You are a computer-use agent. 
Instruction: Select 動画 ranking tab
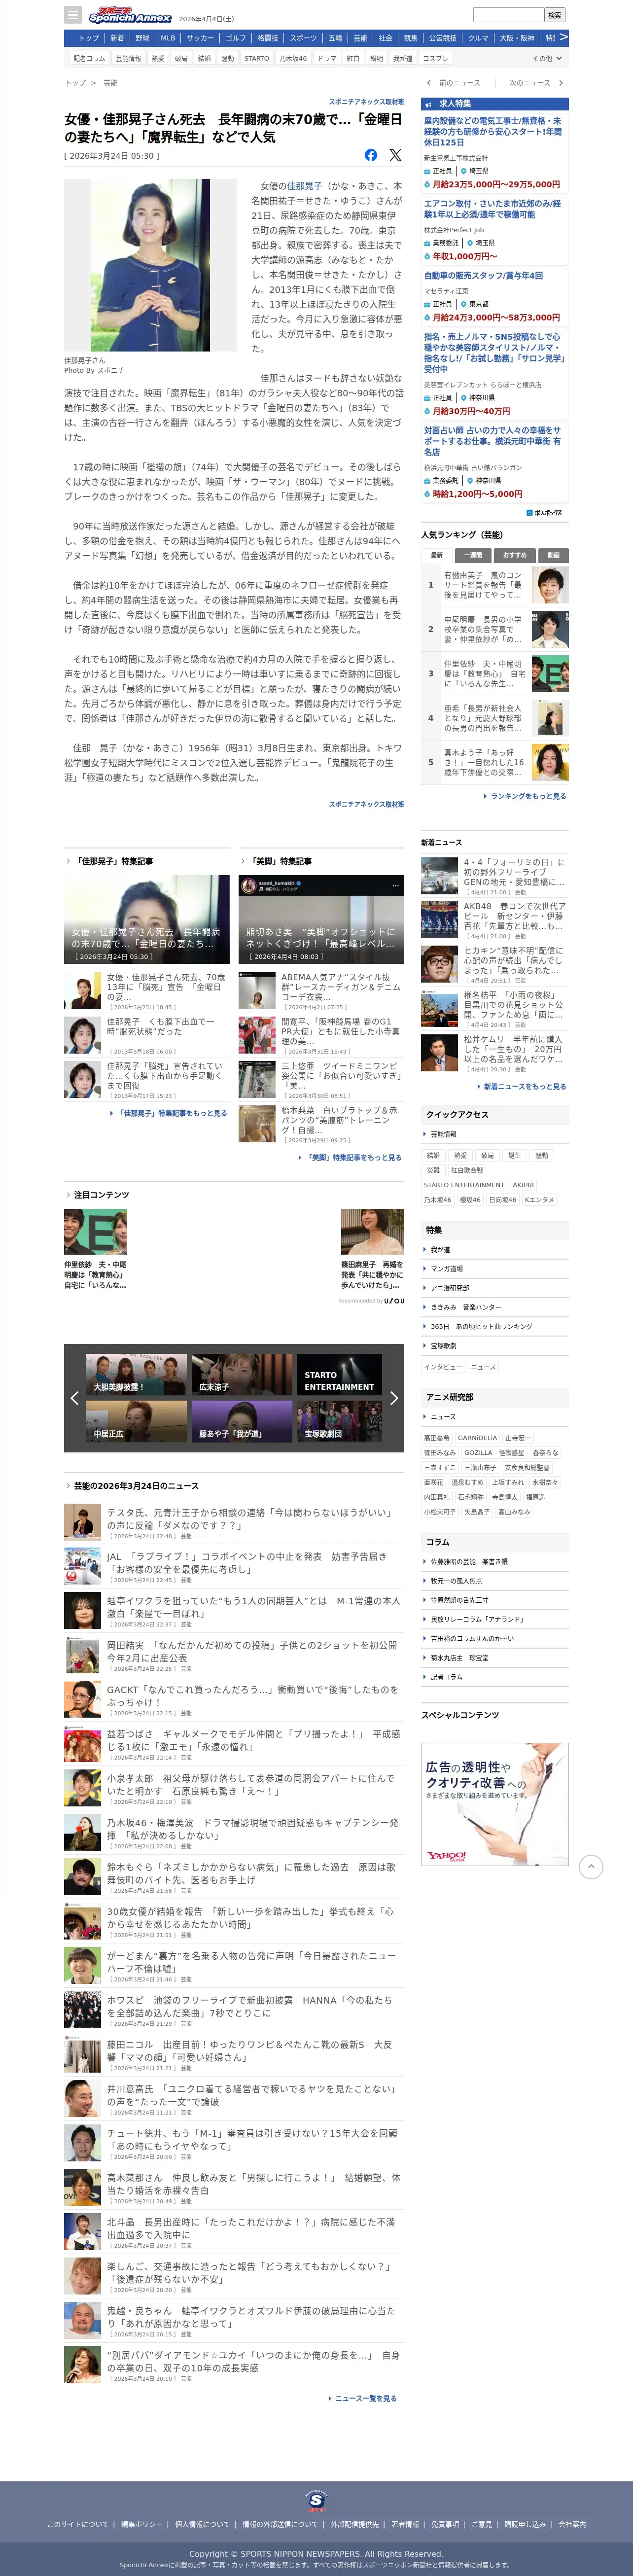[x=553, y=555]
